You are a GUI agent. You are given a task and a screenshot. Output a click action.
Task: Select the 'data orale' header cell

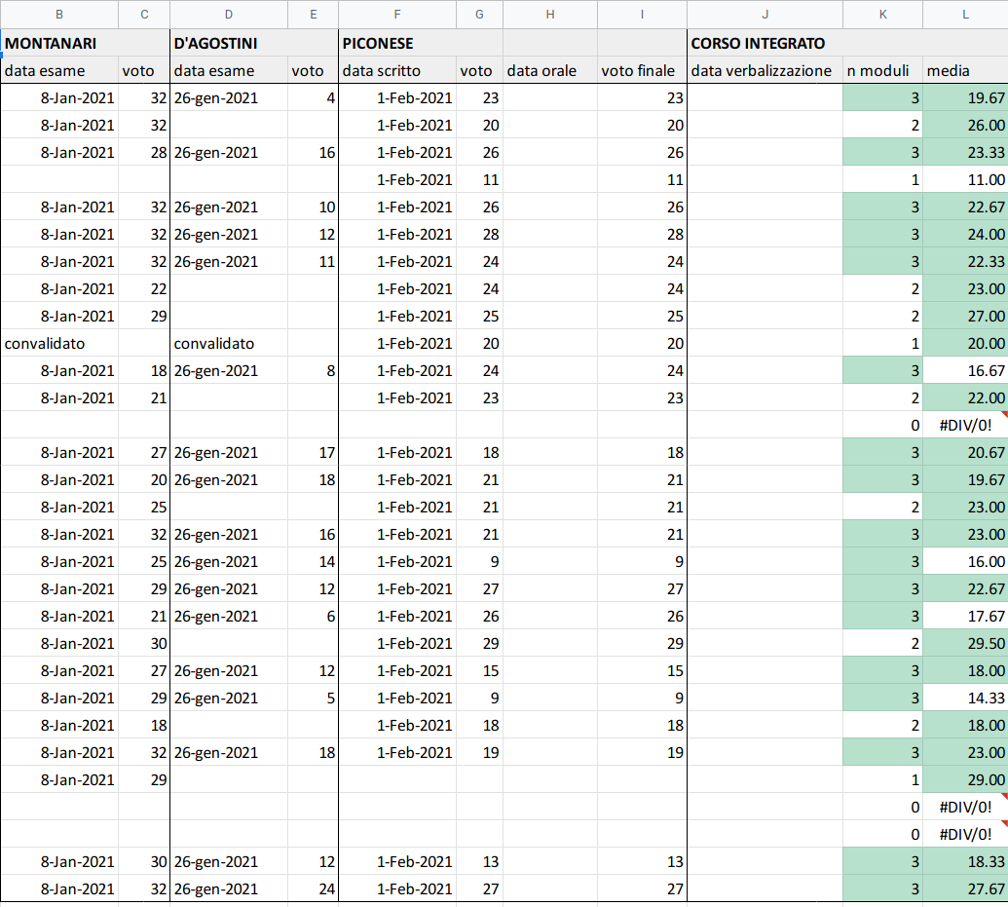pos(550,71)
